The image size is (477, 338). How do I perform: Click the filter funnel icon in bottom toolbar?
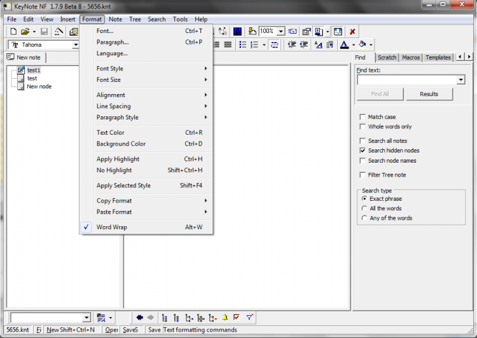click(249, 318)
